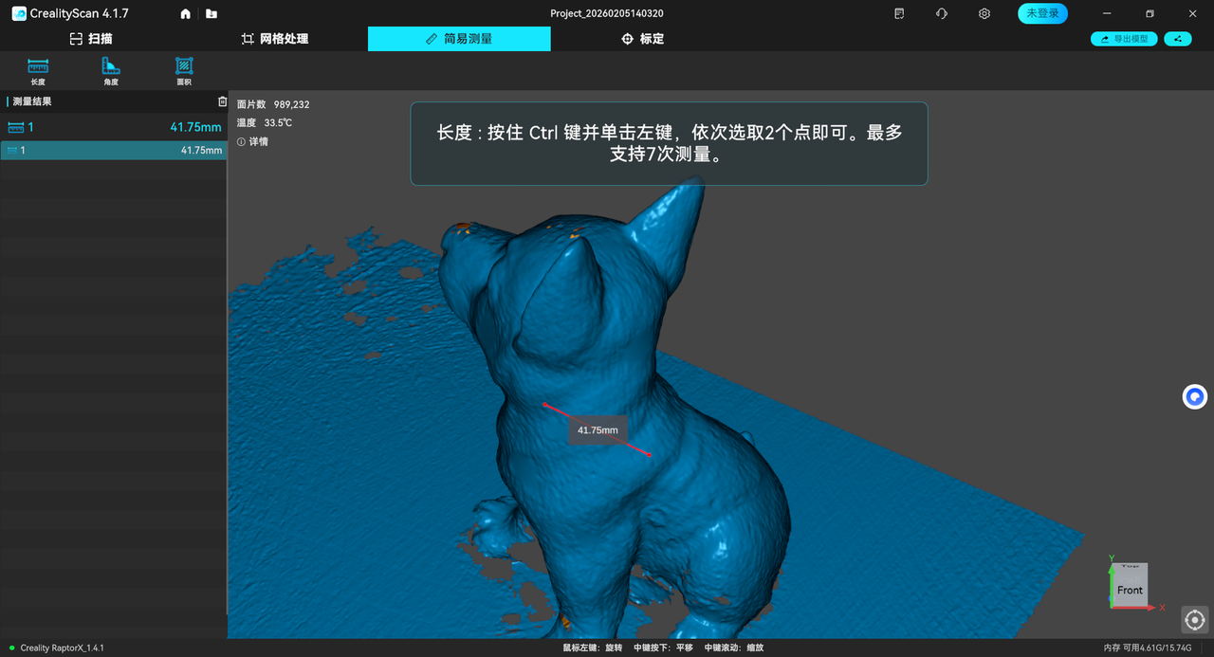Click the share icon button
This screenshot has height=657, width=1214.
coord(1178,39)
